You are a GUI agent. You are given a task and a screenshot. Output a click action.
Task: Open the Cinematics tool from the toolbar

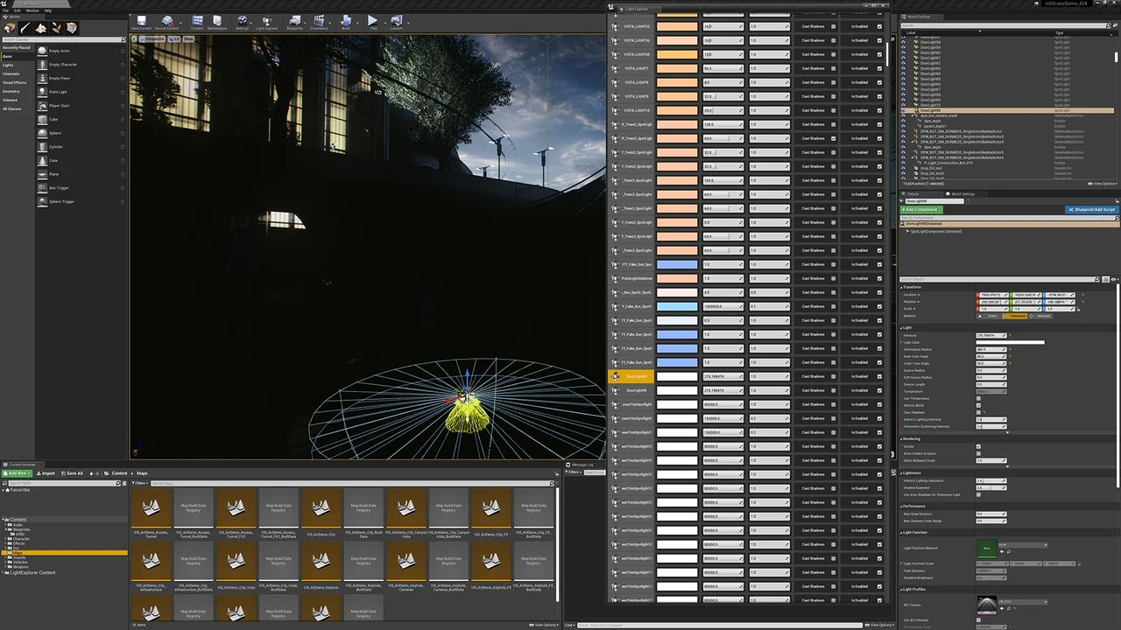pyautogui.click(x=319, y=22)
